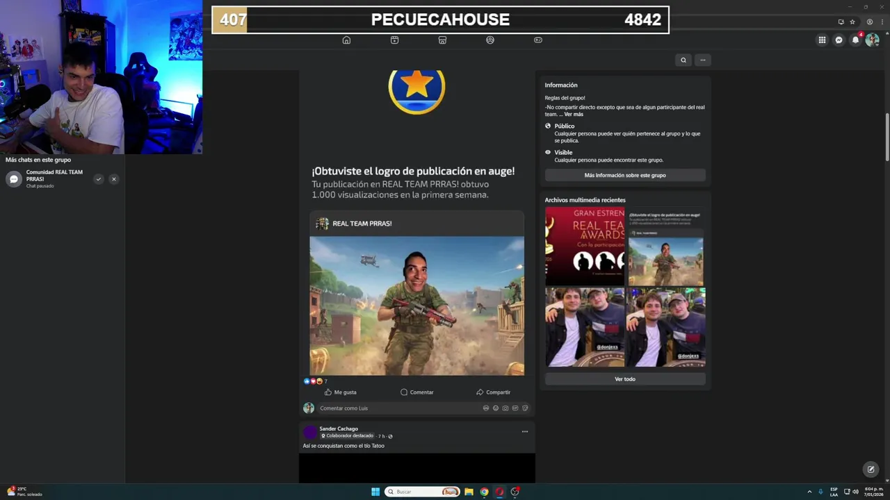Go to Facebook home icon
This screenshot has width=890, height=500.
click(346, 40)
